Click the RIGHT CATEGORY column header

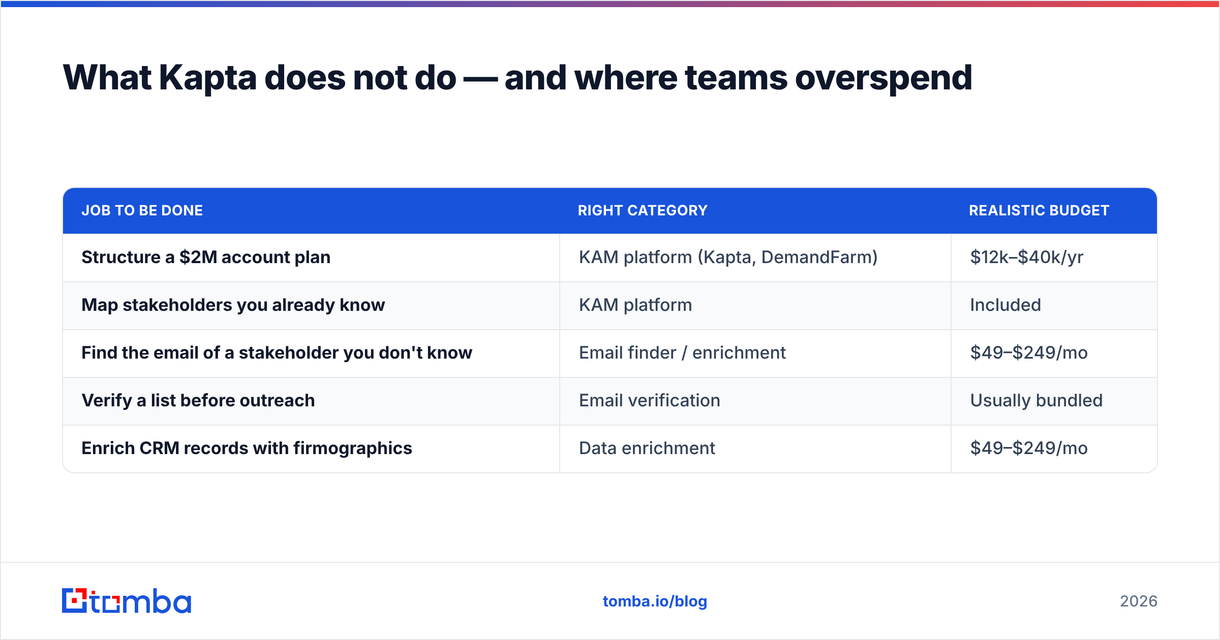pos(643,210)
